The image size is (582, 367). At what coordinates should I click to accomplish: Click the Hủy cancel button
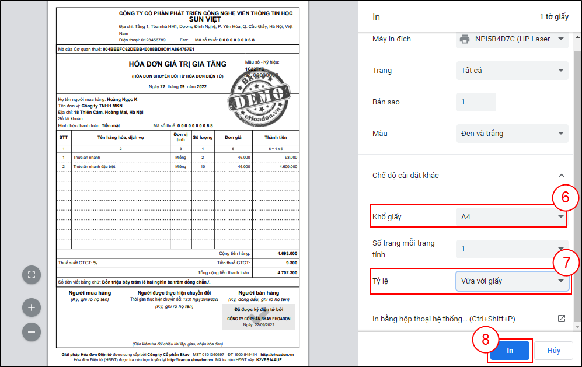(x=553, y=351)
